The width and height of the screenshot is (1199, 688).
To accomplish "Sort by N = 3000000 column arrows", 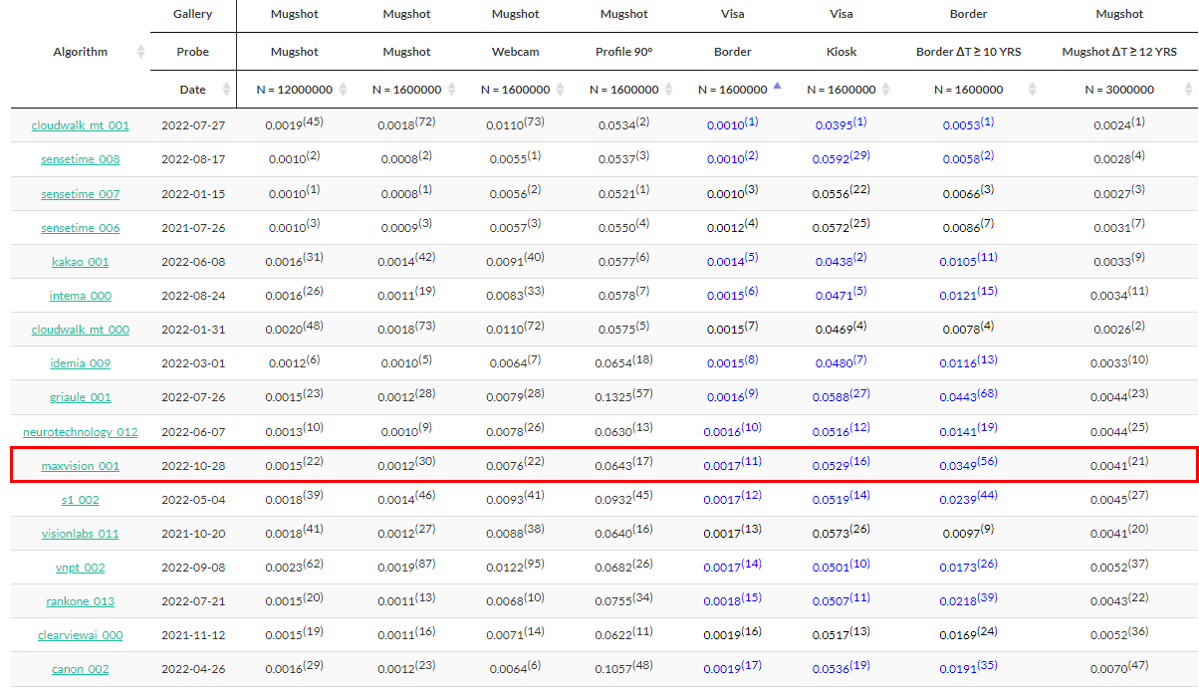I will coord(1187,90).
